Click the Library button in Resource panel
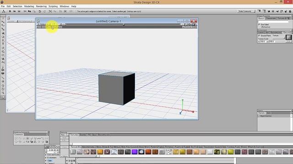The image size is (293, 164). coord(64,156)
